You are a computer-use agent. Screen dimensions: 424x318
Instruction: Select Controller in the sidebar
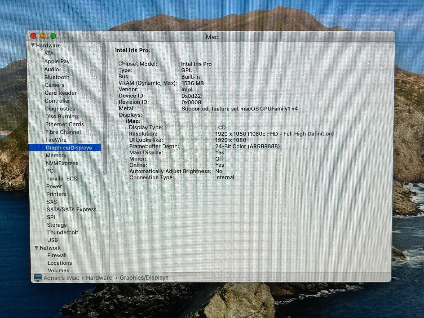tap(57, 101)
